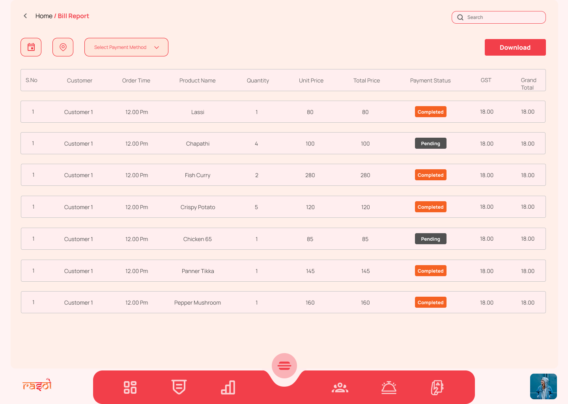Viewport: 568px width, 404px height.
Task: Open the service bell icon
Action: [x=389, y=387]
